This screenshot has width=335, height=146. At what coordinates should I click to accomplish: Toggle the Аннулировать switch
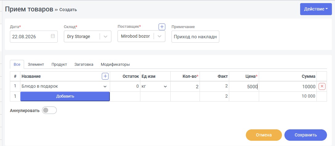click(x=49, y=110)
